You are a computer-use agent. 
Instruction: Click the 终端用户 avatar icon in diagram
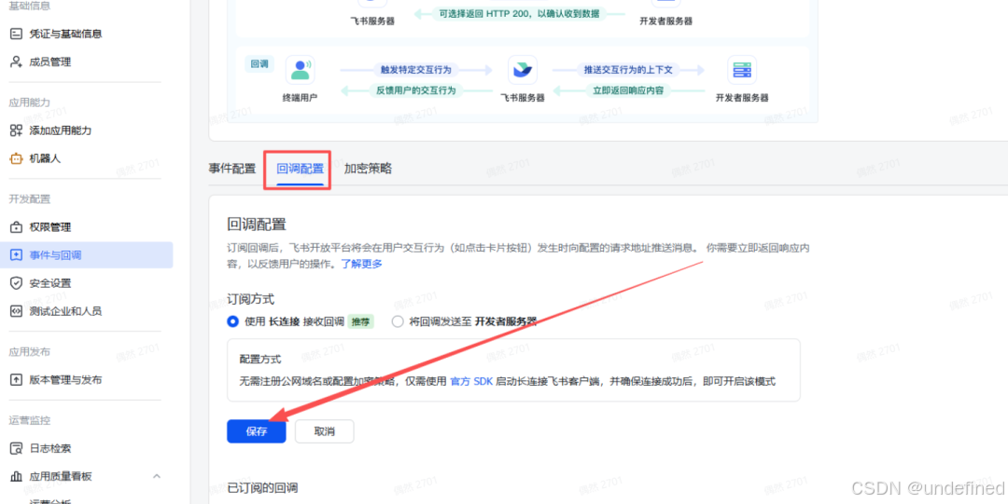(301, 70)
